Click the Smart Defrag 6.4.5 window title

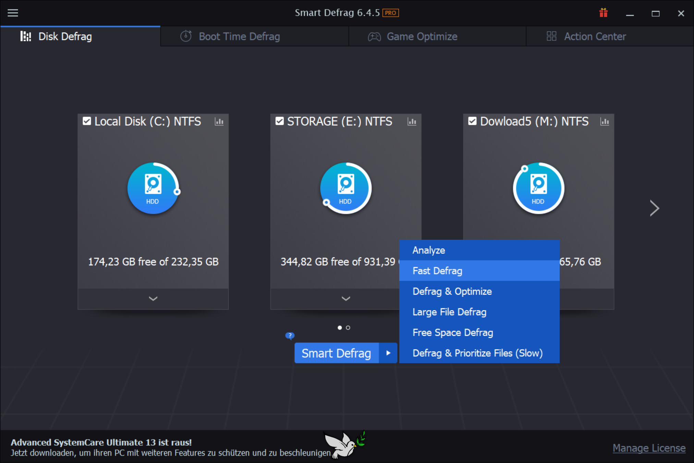337,13
